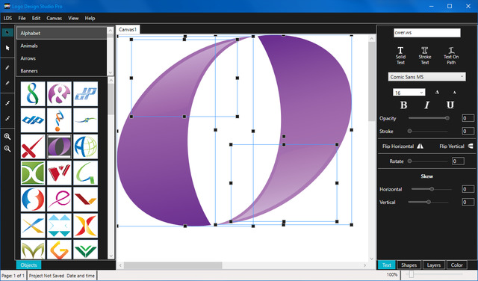Adjust the zoom slider in status bar

point(435,274)
